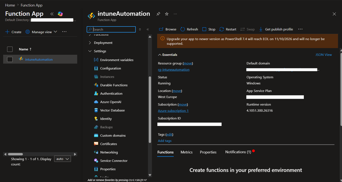Click the Service Connector icon
Image resolution: width=342 pixels, height=182 pixels.
click(x=96, y=161)
